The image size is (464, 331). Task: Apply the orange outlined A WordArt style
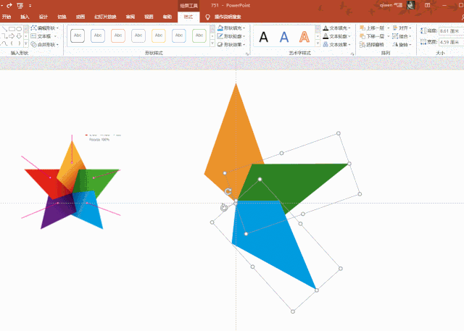pyautogui.click(x=304, y=37)
